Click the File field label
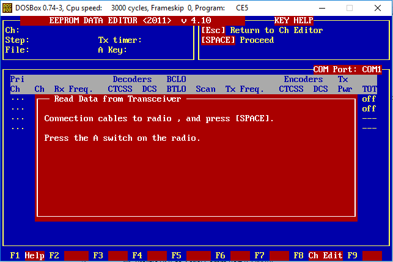Screen dimensions: 393x262 tap(17, 50)
